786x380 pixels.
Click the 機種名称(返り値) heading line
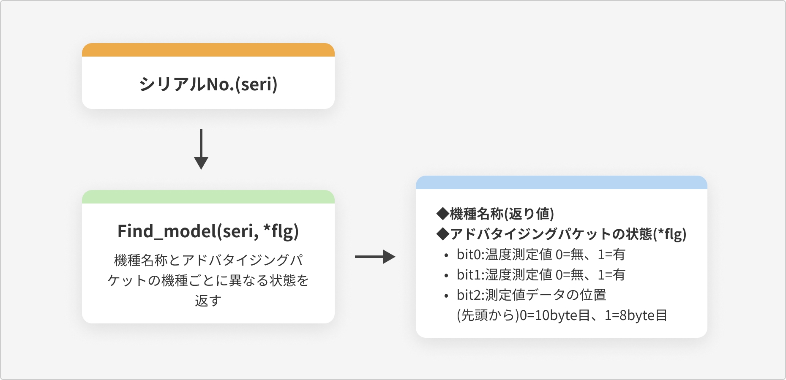495,214
